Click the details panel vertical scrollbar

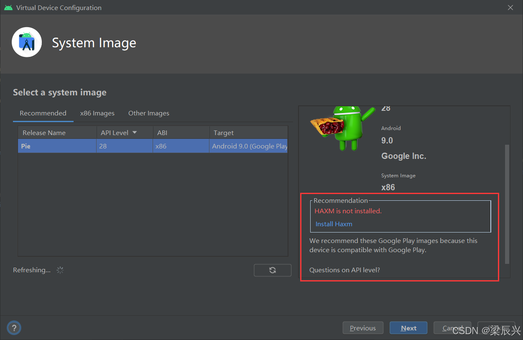507,204
